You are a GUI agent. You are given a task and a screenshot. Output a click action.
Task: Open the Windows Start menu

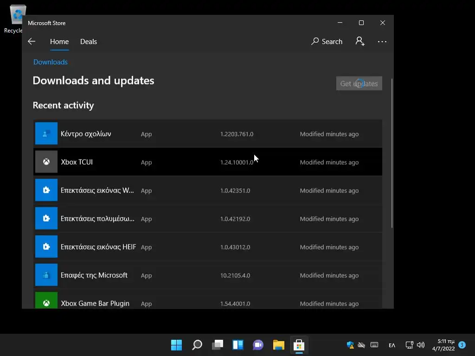click(176, 345)
